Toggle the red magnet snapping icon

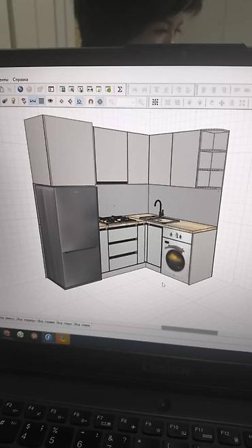[x=91, y=101]
